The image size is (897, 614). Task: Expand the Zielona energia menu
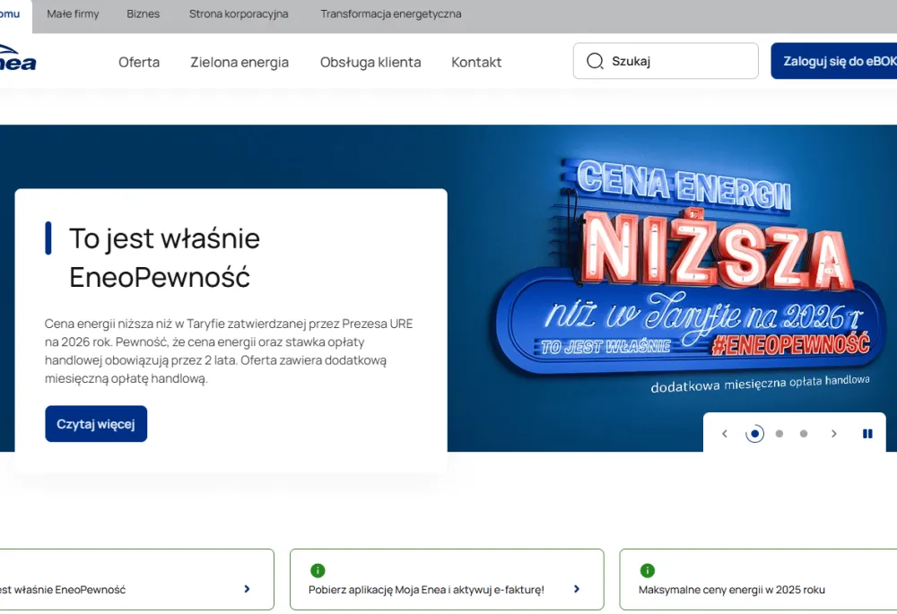tap(239, 62)
